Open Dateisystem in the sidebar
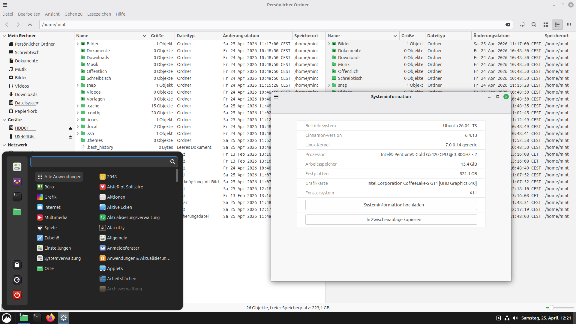The height and width of the screenshot is (324, 576). pos(27,103)
